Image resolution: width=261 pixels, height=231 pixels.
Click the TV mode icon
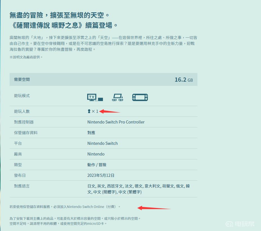tap(95, 97)
